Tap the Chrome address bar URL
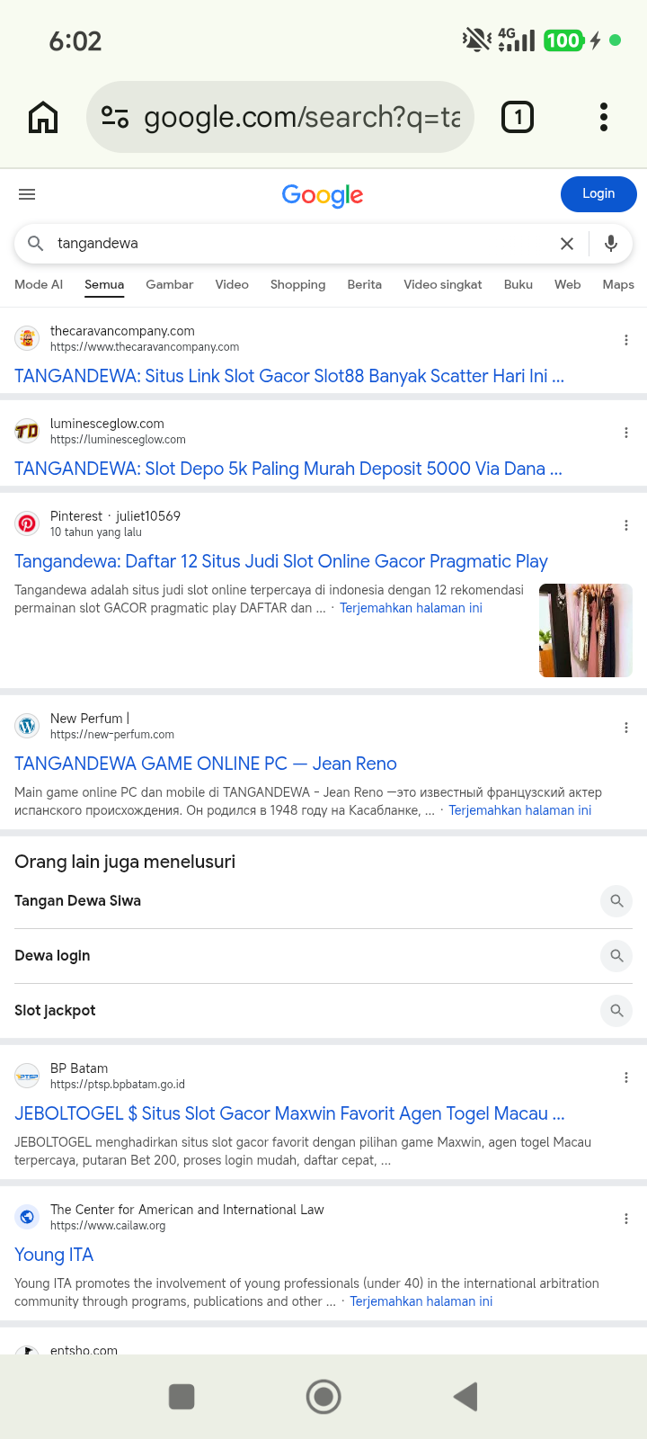 click(302, 117)
